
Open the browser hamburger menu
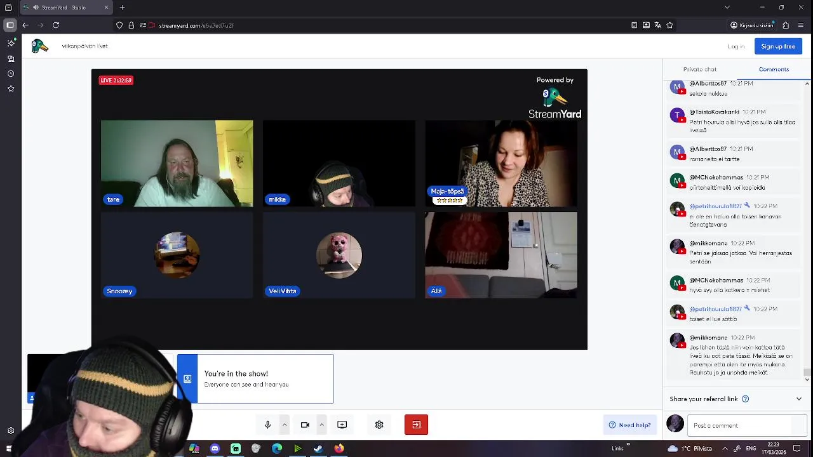[x=801, y=25]
